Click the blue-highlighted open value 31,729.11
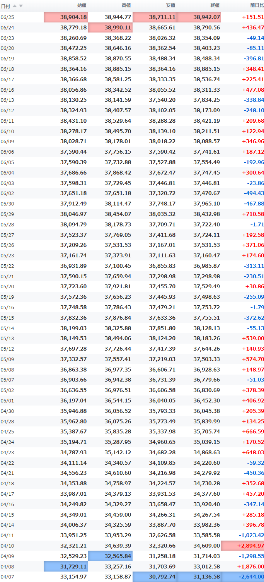The width and height of the screenshot is (264, 582). click(66, 567)
